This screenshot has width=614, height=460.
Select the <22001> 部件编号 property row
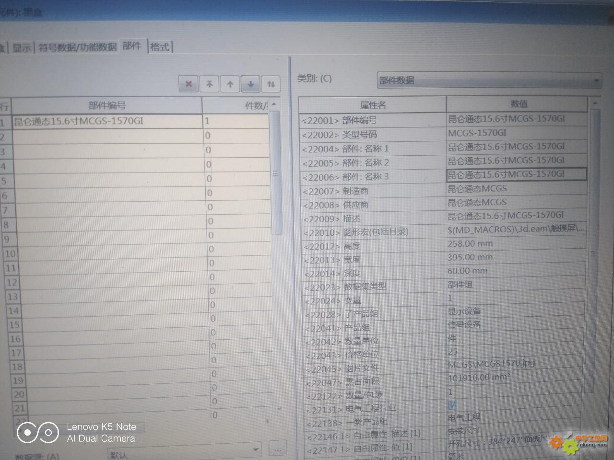tap(373, 121)
